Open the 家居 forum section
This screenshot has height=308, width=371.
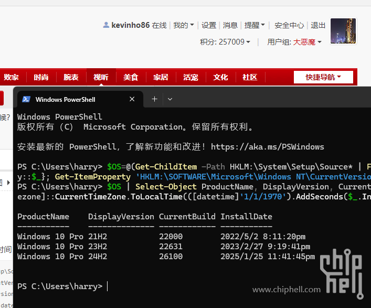[161, 77]
